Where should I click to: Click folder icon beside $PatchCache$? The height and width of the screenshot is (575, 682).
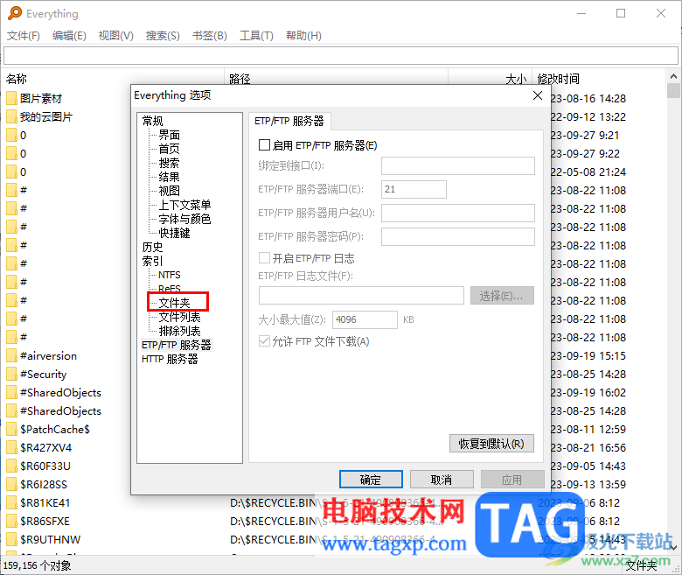(11, 429)
